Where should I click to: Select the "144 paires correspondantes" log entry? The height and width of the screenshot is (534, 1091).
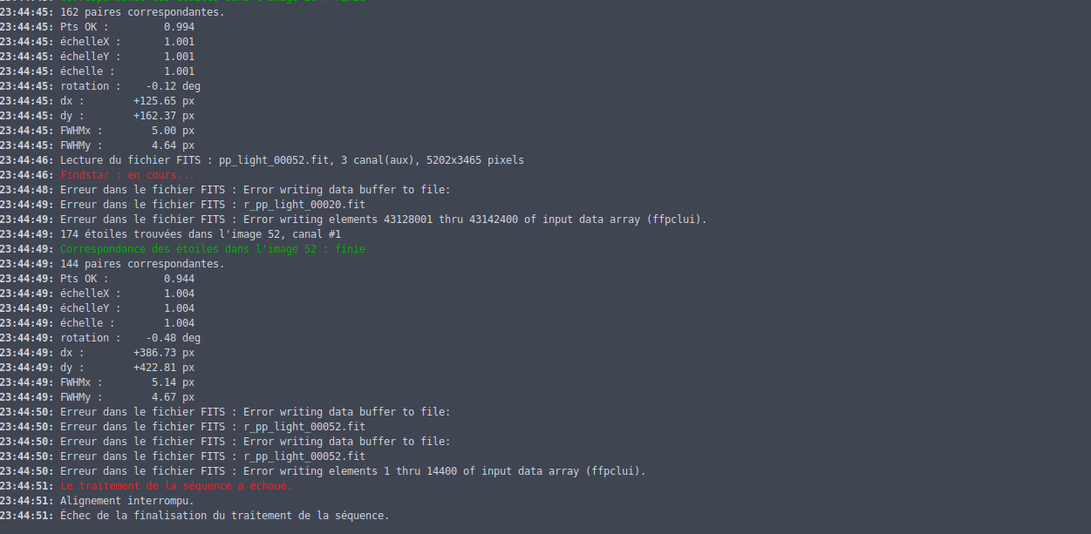point(142,264)
